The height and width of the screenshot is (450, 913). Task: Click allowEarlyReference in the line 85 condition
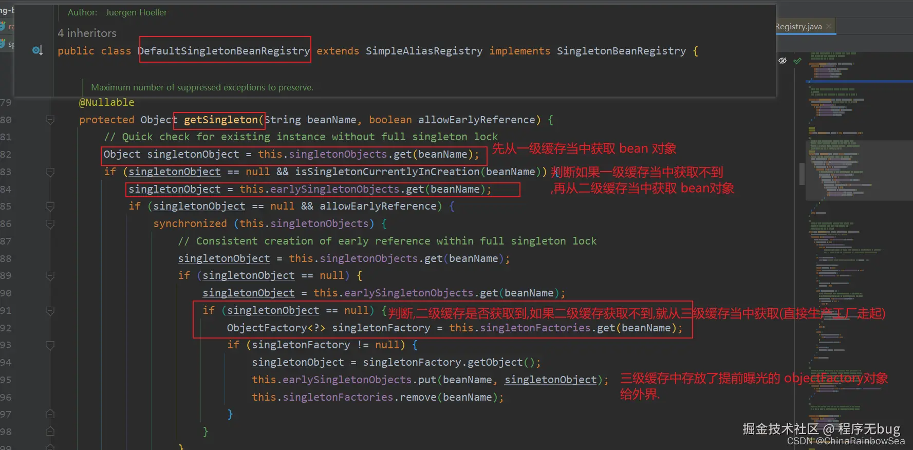pos(378,206)
